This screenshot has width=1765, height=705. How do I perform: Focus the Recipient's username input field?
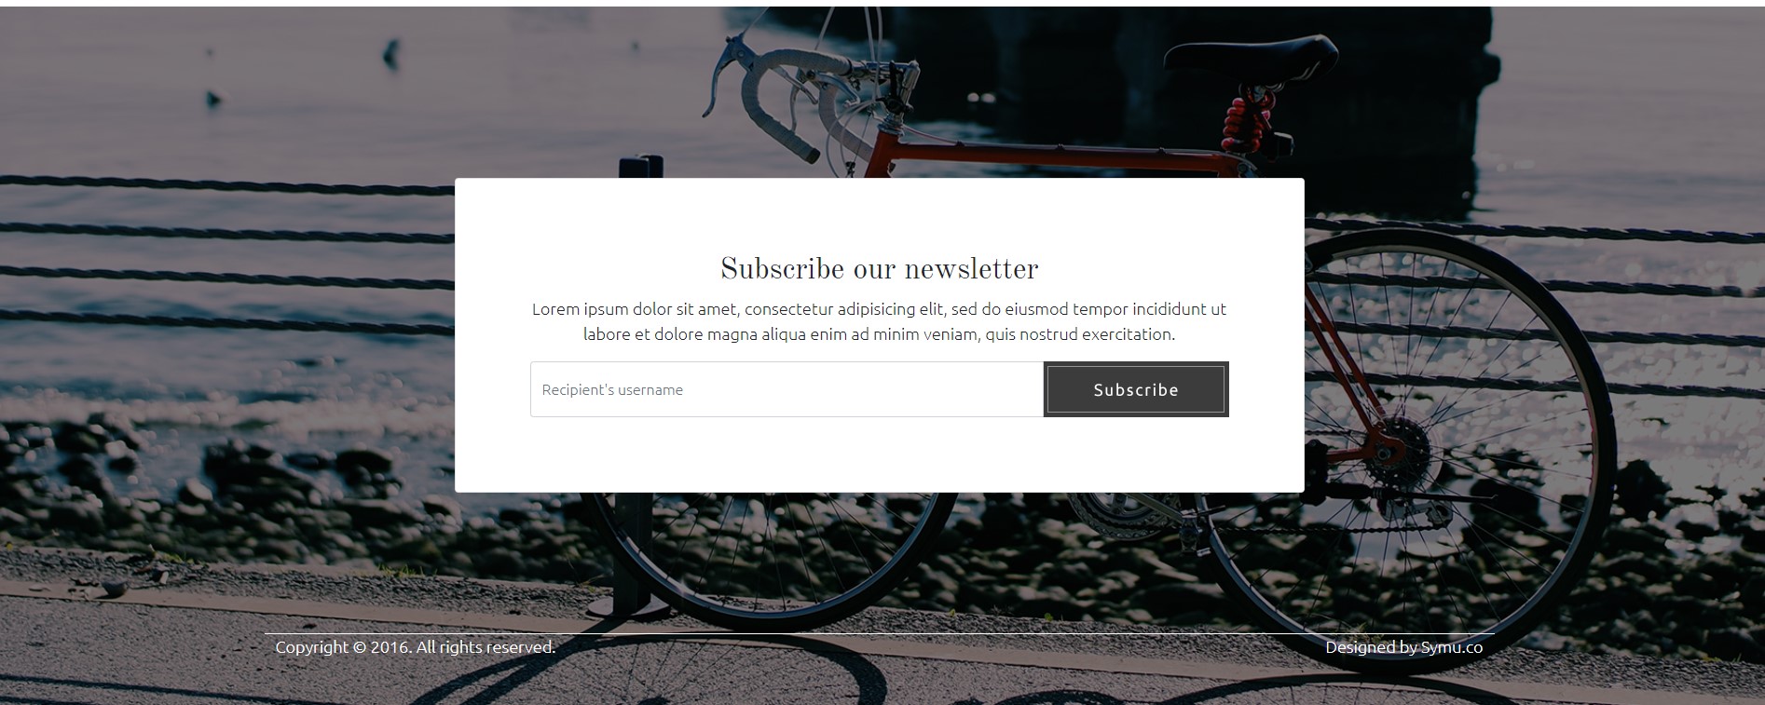click(787, 389)
